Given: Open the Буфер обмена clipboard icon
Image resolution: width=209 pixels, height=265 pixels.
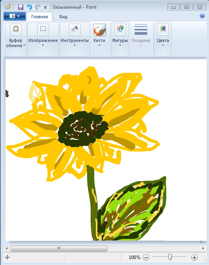Looking at the screenshot, I should (x=16, y=29).
